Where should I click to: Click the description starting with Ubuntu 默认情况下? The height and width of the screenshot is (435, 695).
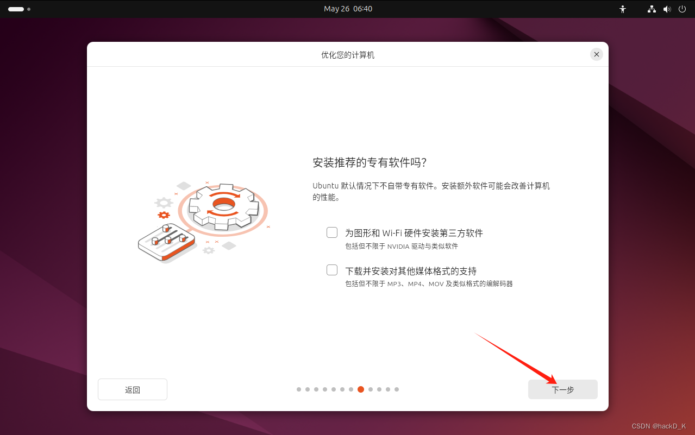tap(431, 192)
